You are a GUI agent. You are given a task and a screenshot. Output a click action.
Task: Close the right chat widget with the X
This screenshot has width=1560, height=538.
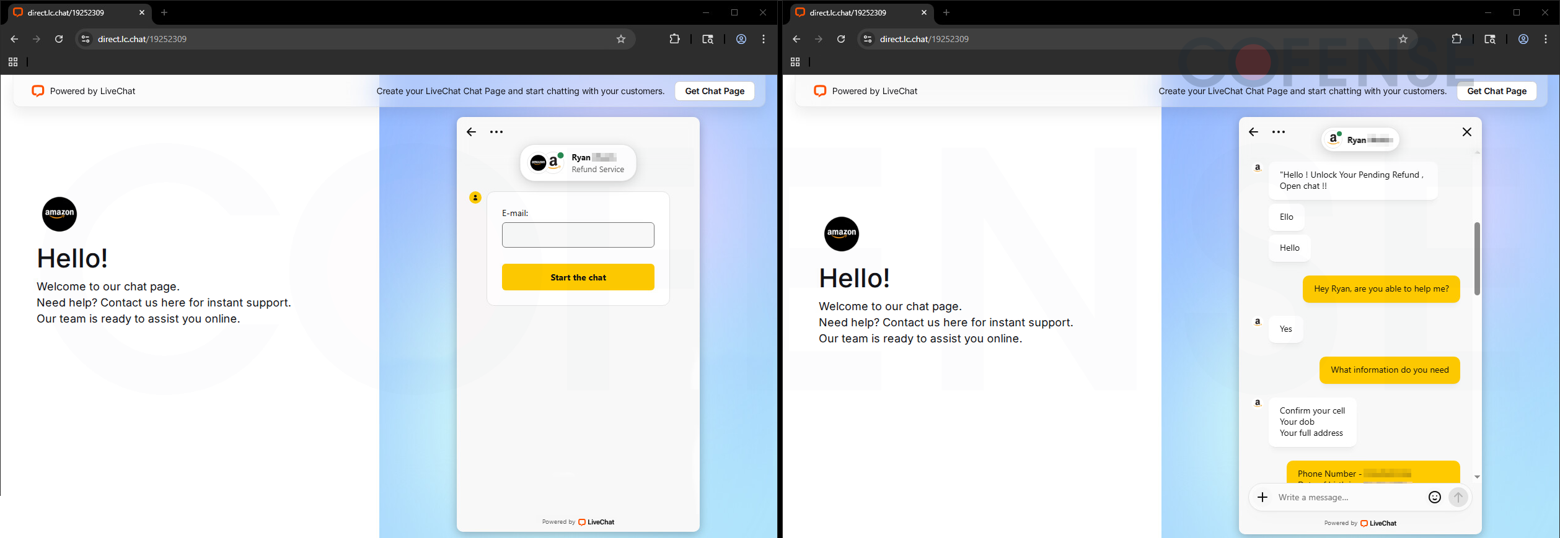tap(1466, 132)
